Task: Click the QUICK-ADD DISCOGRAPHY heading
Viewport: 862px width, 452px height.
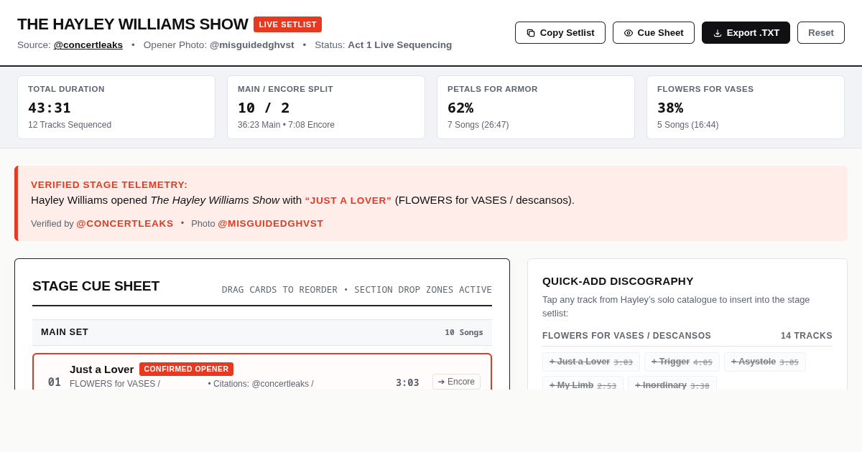Action: point(618,281)
